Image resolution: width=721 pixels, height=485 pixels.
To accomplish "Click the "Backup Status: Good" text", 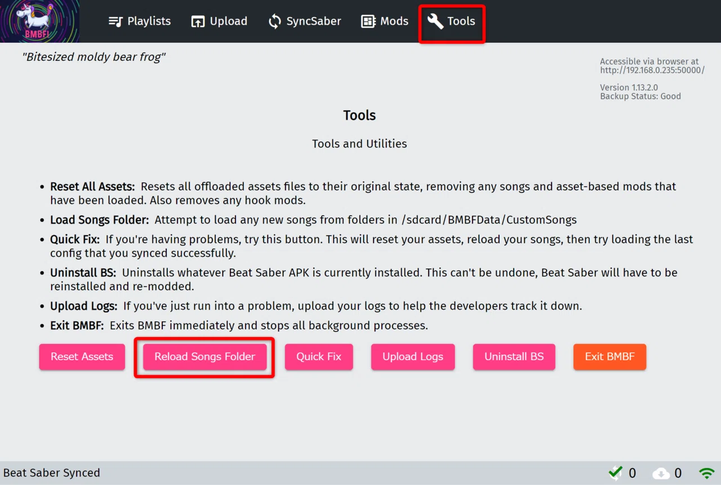I will tap(640, 96).
